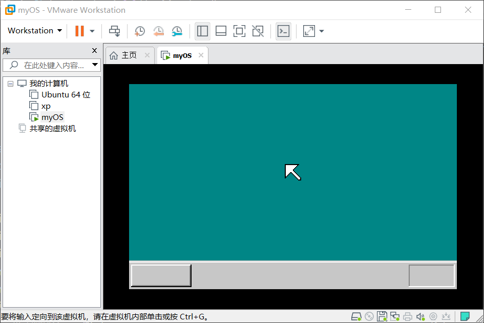Click the home icon on 主页 tab
The width and height of the screenshot is (484, 323).
point(114,55)
